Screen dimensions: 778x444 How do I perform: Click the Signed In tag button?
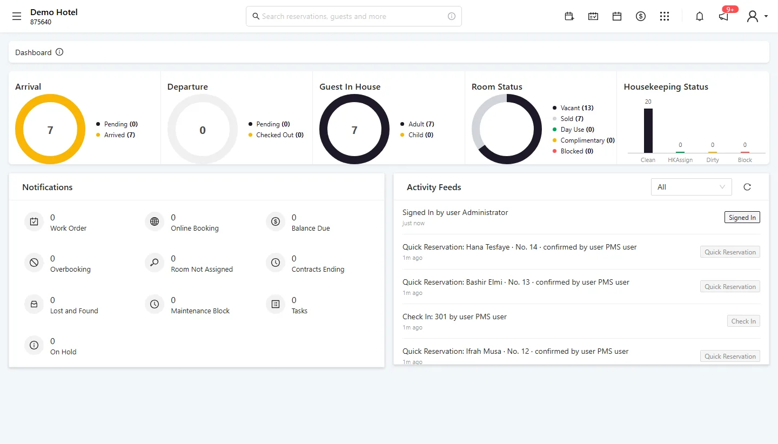[x=742, y=217]
